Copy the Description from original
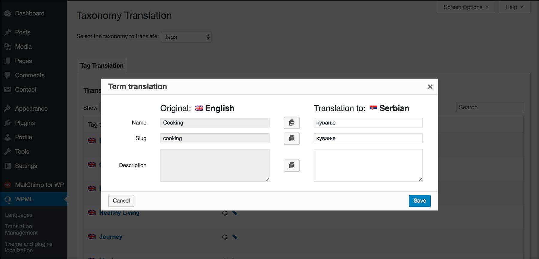The height and width of the screenshot is (259, 539). 292,165
